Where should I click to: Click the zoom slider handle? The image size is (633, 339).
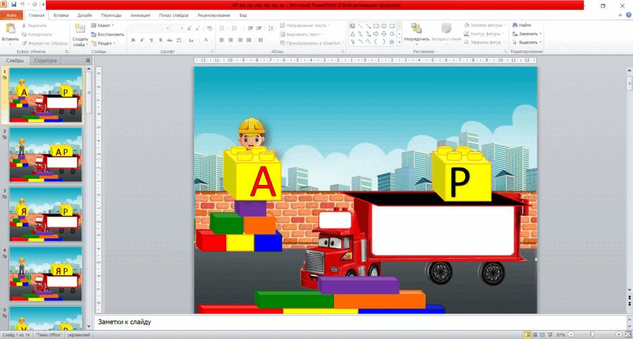click(592, 334)
